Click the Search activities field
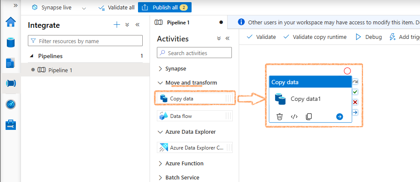The height and width of the screenshot is (182, 420). [x=194, y=53]
